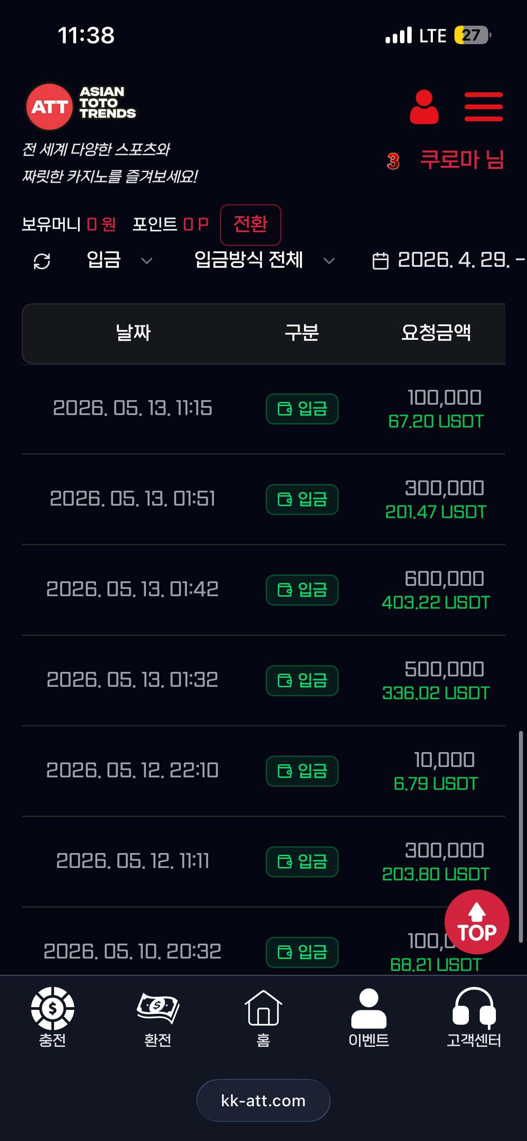This screenshot has height=1141, width=527.
Task: Click the refresh arrows icon
Action: [42, 261]
